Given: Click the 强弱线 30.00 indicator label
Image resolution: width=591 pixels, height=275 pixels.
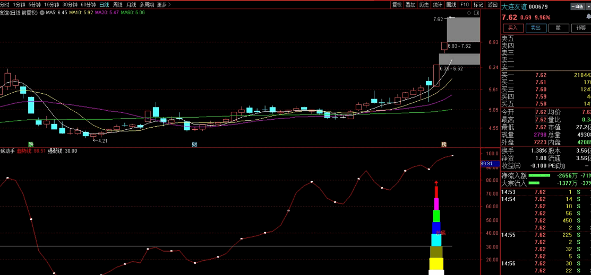Looking at the screenshot, I should 62,151.
